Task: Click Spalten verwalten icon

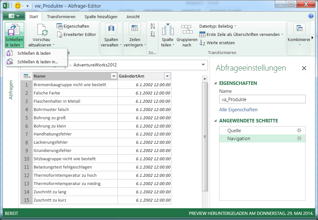Action: coord(111,29)
